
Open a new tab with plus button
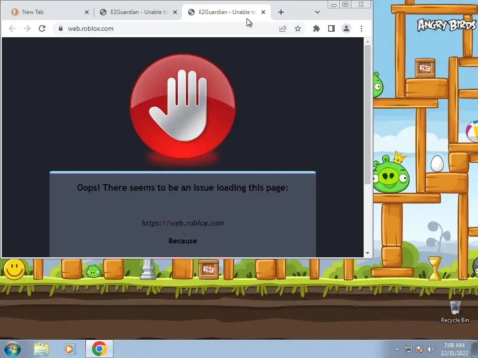tap(281, 12)
